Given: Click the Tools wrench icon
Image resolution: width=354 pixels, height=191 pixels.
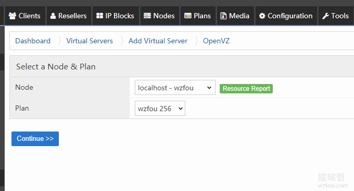Looking at the screenshot, I should coord(325,16).
